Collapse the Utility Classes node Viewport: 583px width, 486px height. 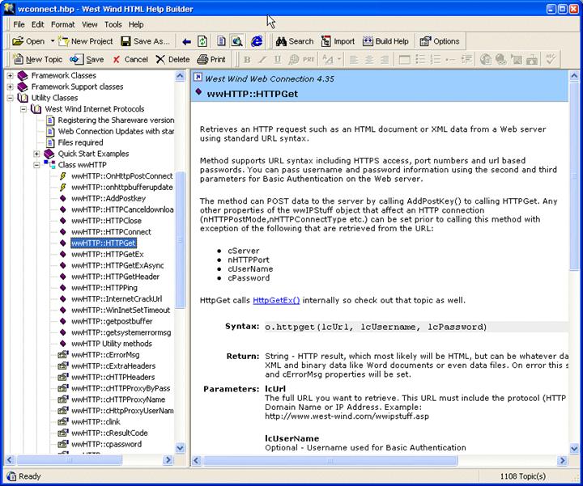10,98
